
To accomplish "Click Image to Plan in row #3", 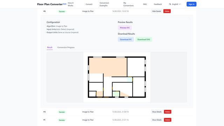I will [88, 112].
